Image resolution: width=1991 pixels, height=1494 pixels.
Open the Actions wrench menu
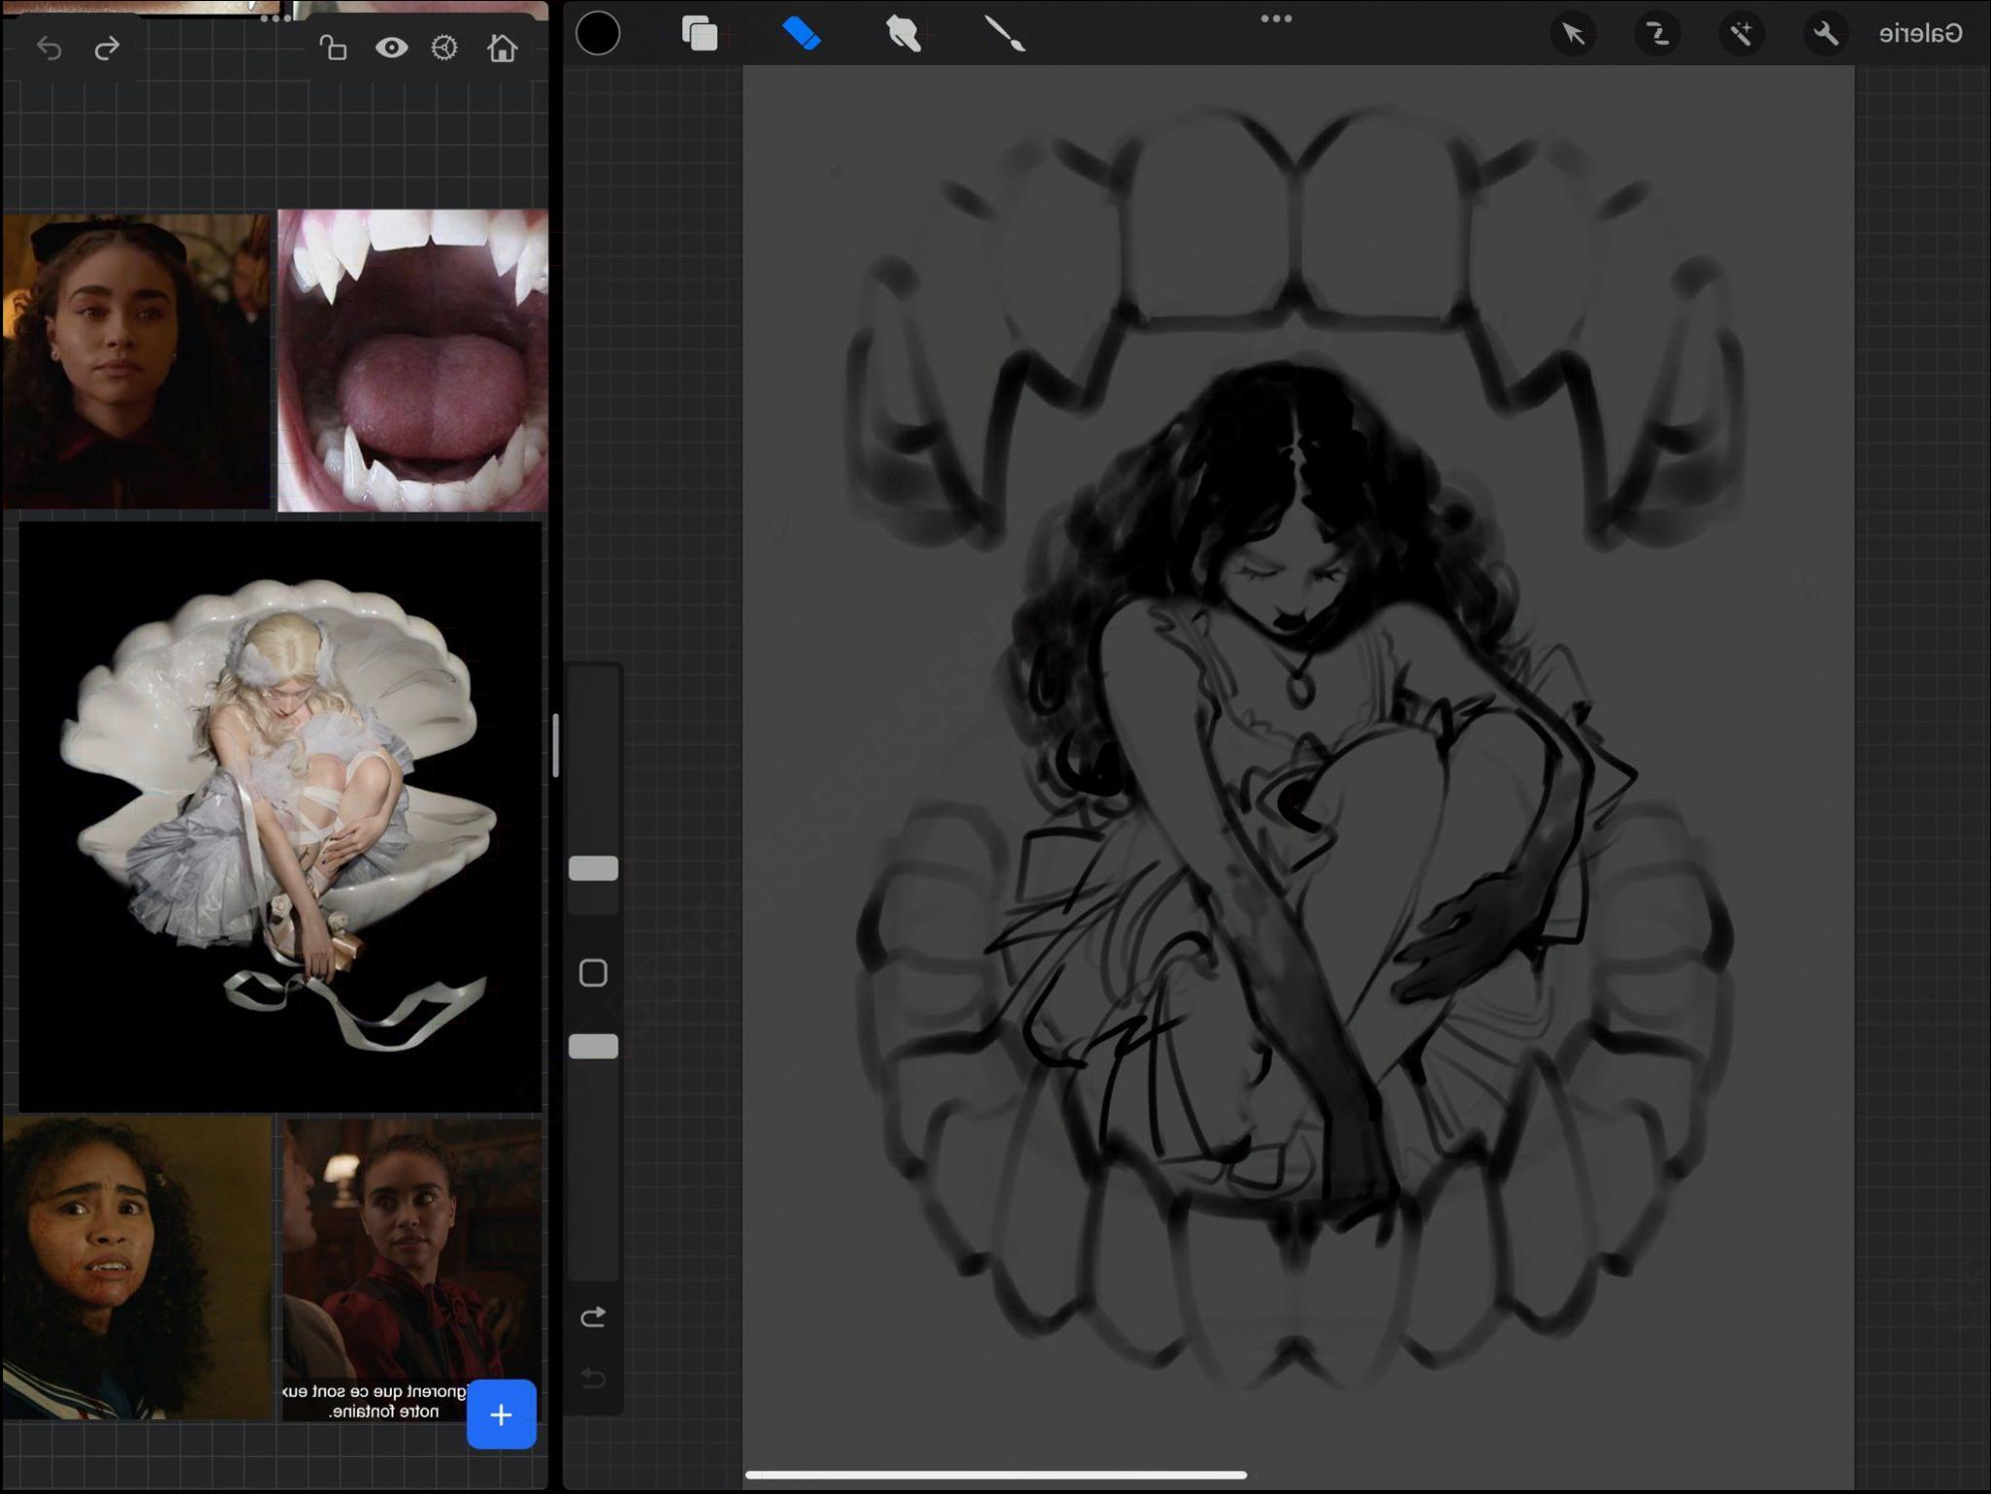click(1825, 34)
